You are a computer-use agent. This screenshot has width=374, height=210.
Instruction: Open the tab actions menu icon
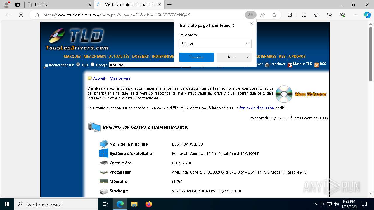coord(18,5)
